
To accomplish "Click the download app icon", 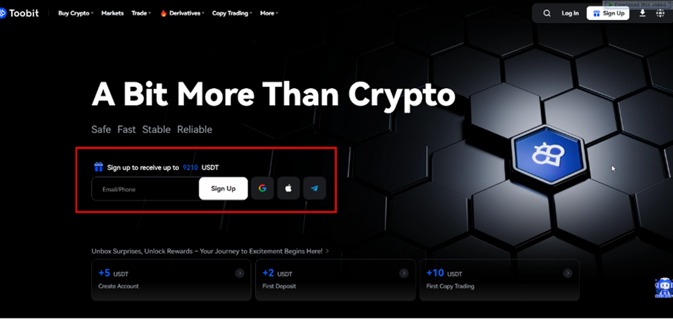I will (642, 13).
